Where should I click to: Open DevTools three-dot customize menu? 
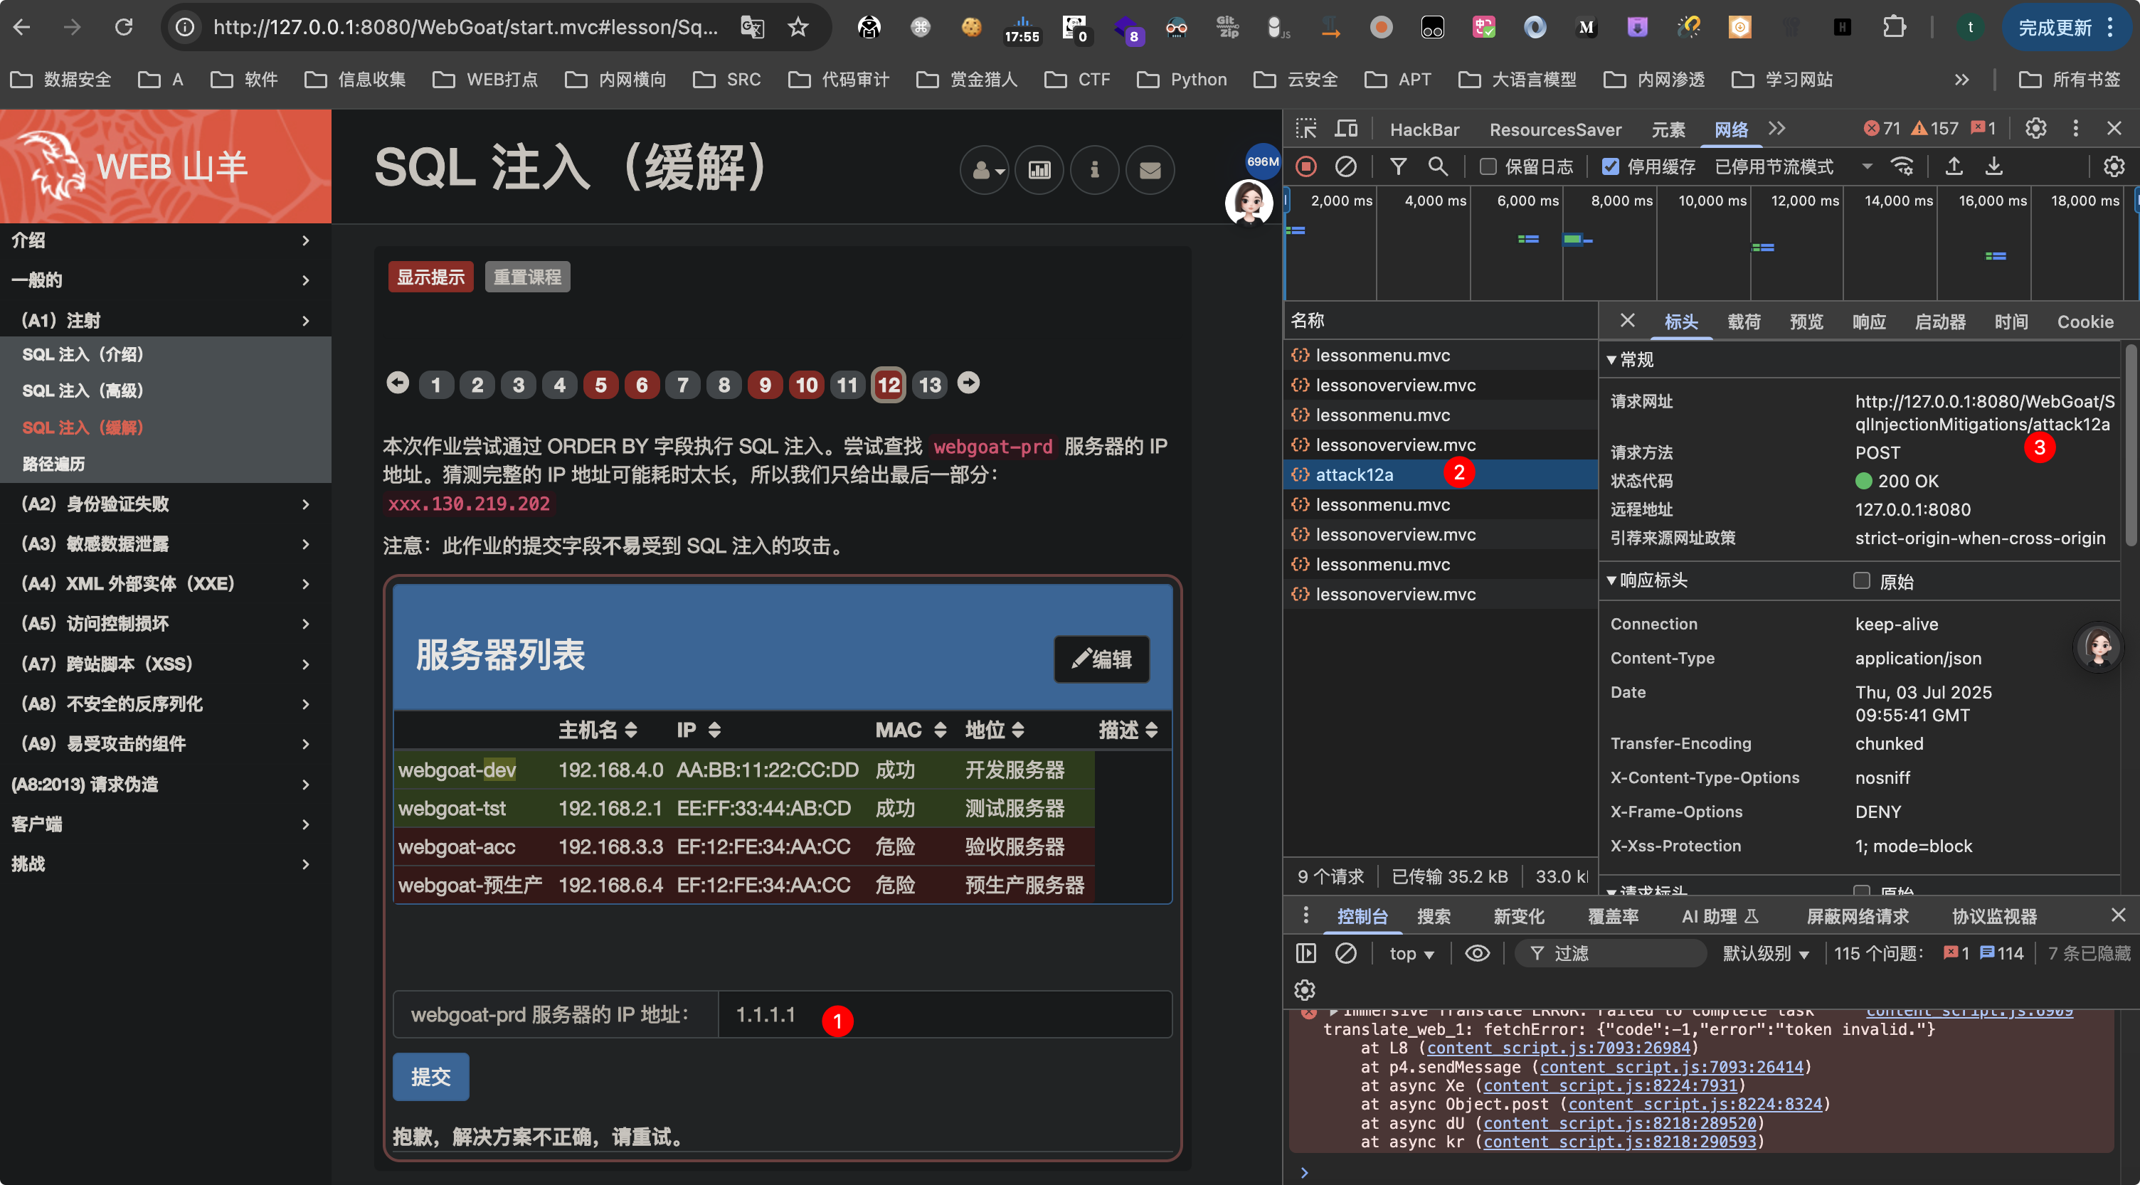[2075, 129]
